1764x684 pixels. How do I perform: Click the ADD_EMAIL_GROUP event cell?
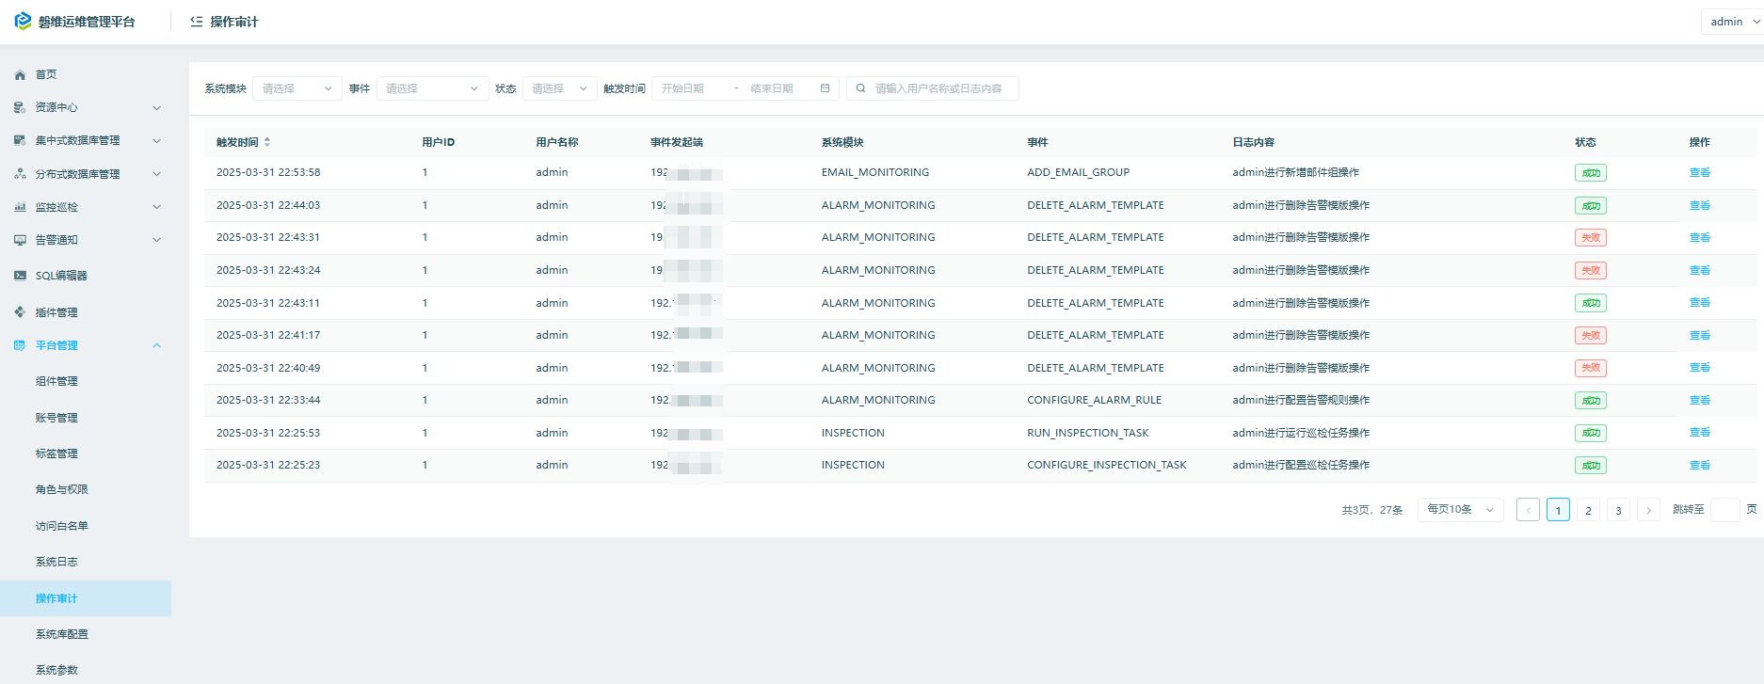tap(1079, 172)
